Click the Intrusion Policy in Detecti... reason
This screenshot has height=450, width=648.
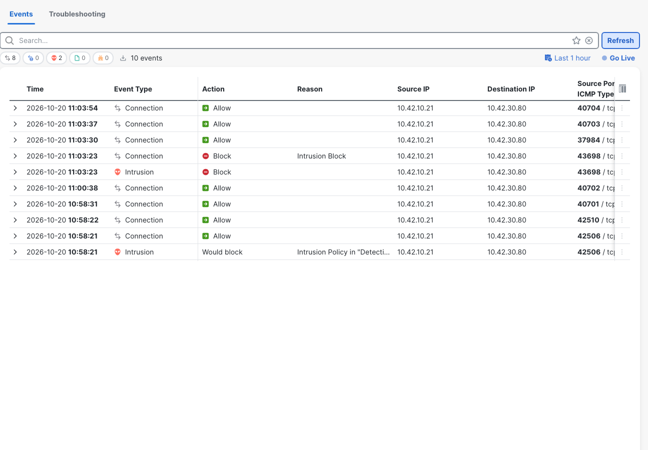[343, 252]
